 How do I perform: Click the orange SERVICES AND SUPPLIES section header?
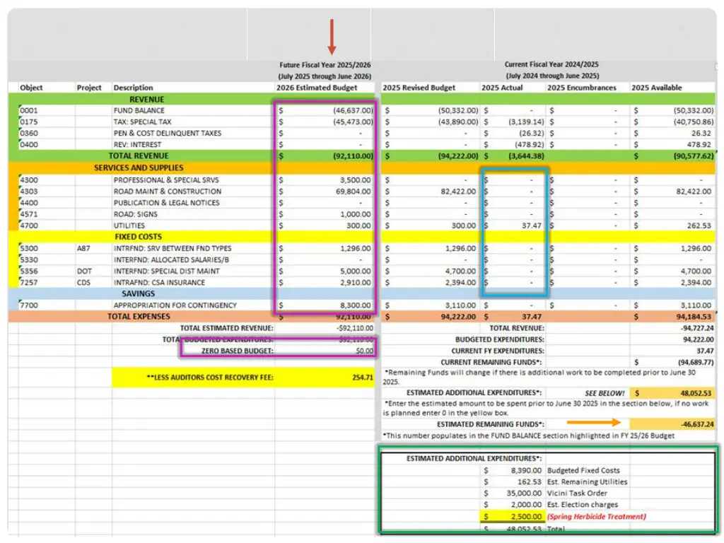pos(139,168)
